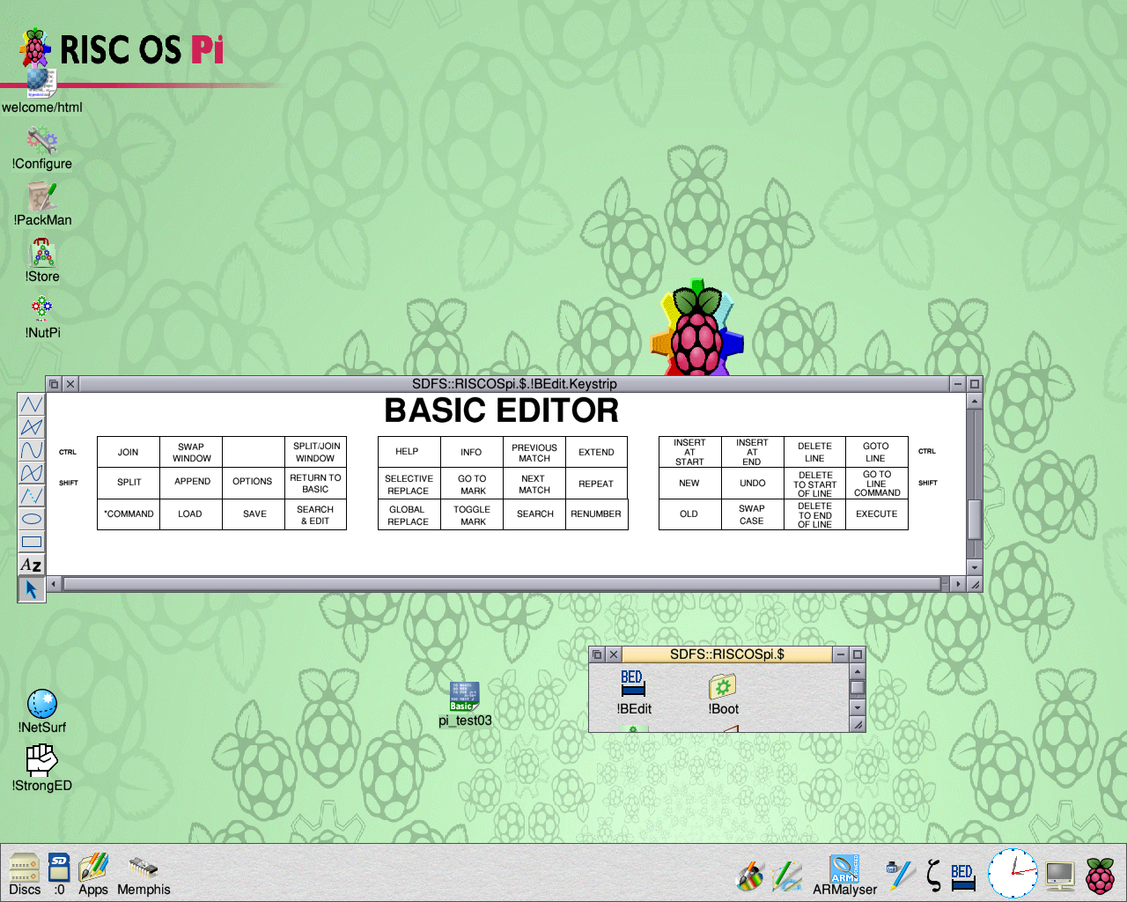Click the Zap zeta icon on iconbar
The width and height of the screenshot is (1127, 902).
(934, 876)
